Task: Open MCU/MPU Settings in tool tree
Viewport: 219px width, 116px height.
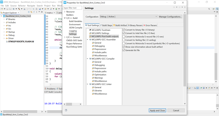Action: (x=100, y=33)
